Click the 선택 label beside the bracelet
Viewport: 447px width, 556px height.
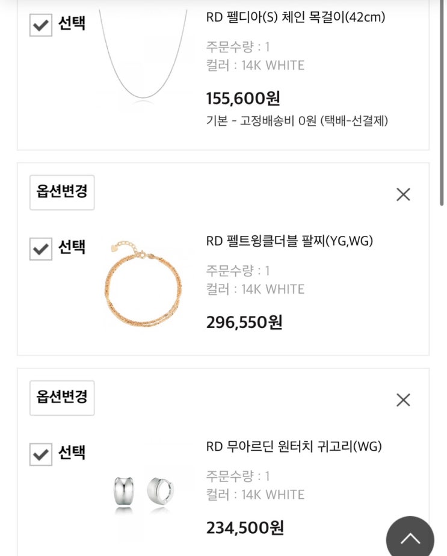72,247
